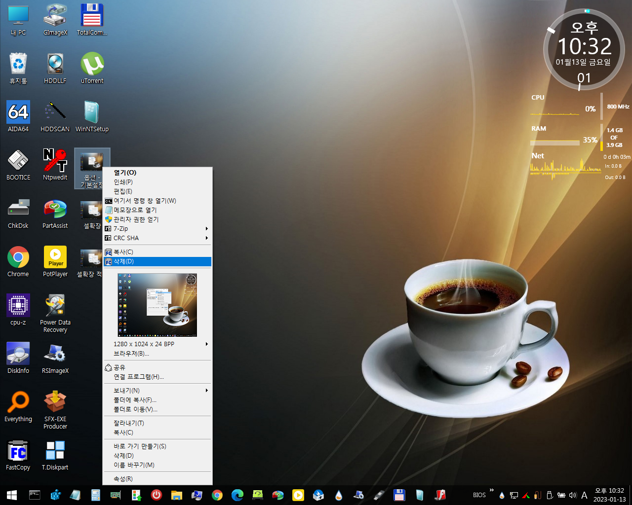Open RSImageX desktop icon
The height and width of the screenshot is (505, 632).
point(55,359)
